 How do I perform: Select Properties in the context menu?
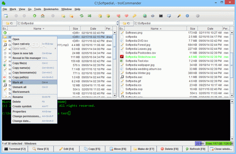pos(34,111)
